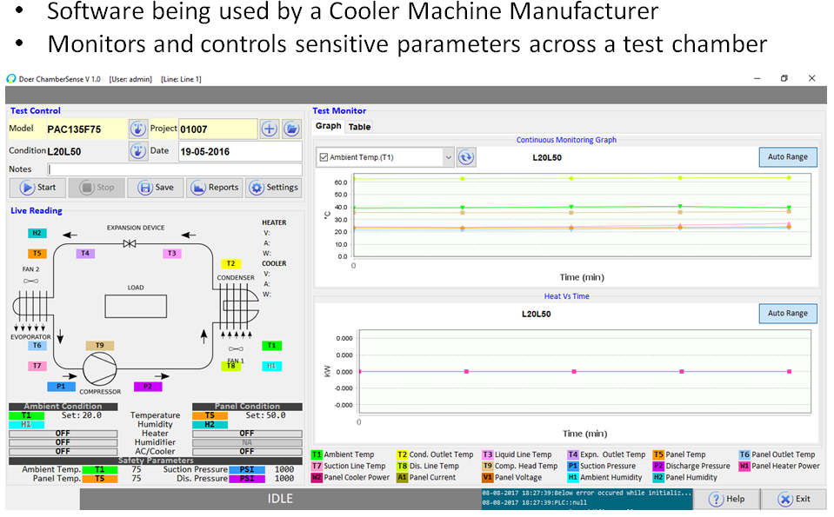Open the Reports view

point(213,187)
